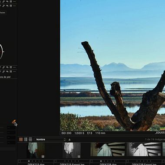
Task: Switch browser to filmstrip details view
Action: [30, 139]
